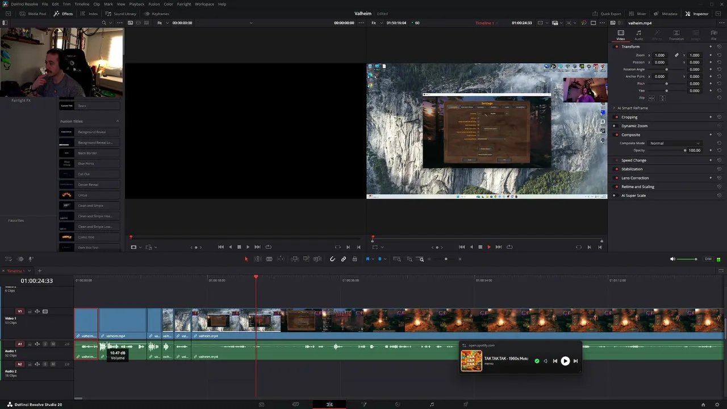Toggle the Media Pool button
727x409 pixels.
tap(34, 14)
